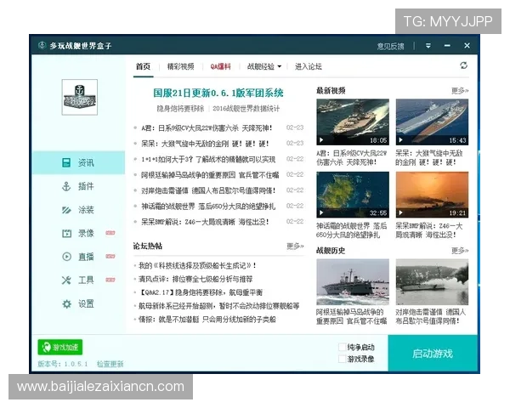Open forum post 【Q&A2.17】隐身炮将要移除
Viewport: 510px width, 408px height.
coord(201,292)
